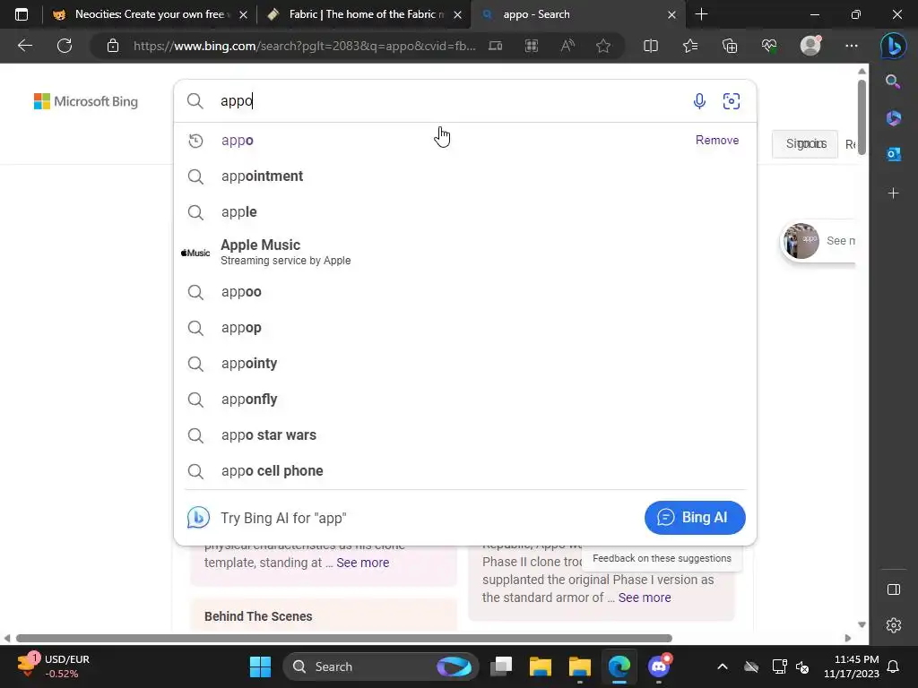Open Settings and more ellipsis menu
The image size is (918, 688).
click(852, 46)
